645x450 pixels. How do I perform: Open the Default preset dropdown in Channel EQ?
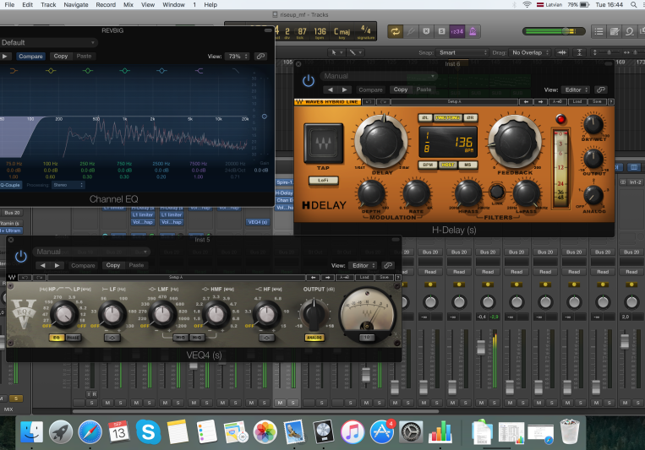tap(48, 42)
